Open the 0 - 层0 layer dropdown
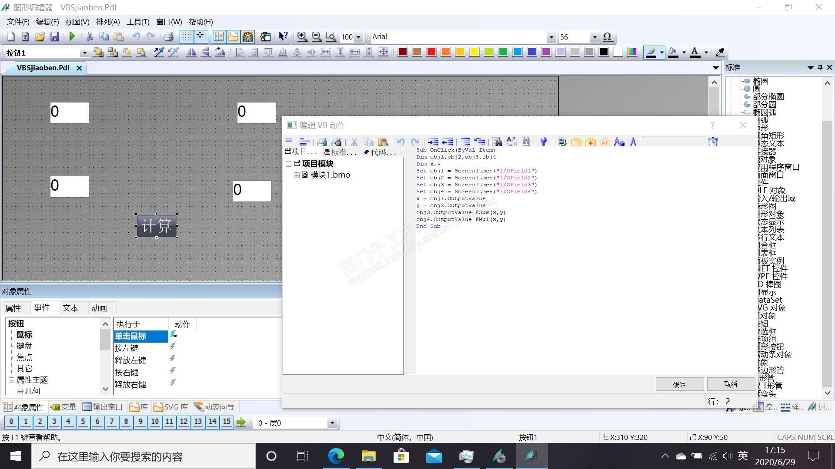 pyautogui.click(x=332, y=423)
